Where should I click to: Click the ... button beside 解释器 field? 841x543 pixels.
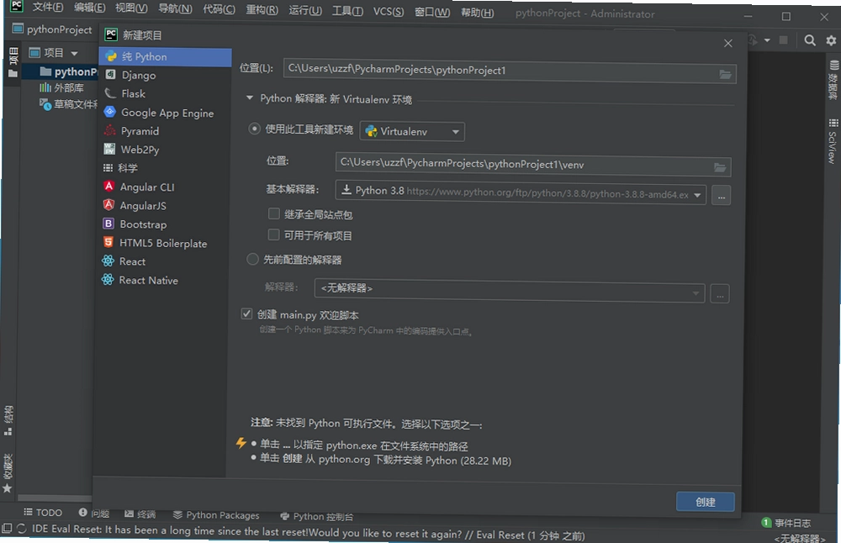pyautogui.click(x=720, y=294)
